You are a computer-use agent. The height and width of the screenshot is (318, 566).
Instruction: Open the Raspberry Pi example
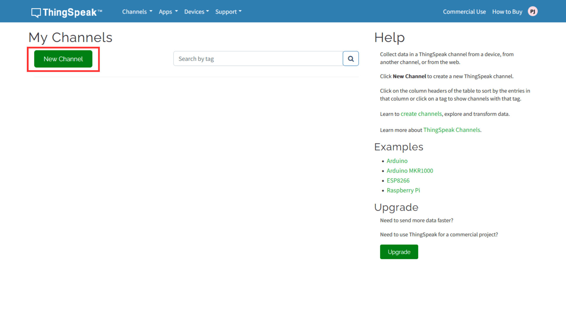(x=403, y=191)
